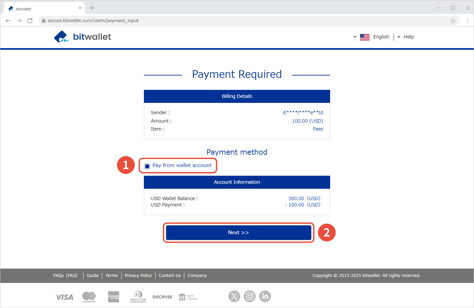
Task: Select the Pay from wallet account option
Action: [x=147, y=166]
